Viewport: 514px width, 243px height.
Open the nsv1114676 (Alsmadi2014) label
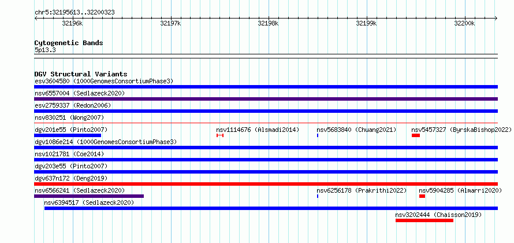258,130
